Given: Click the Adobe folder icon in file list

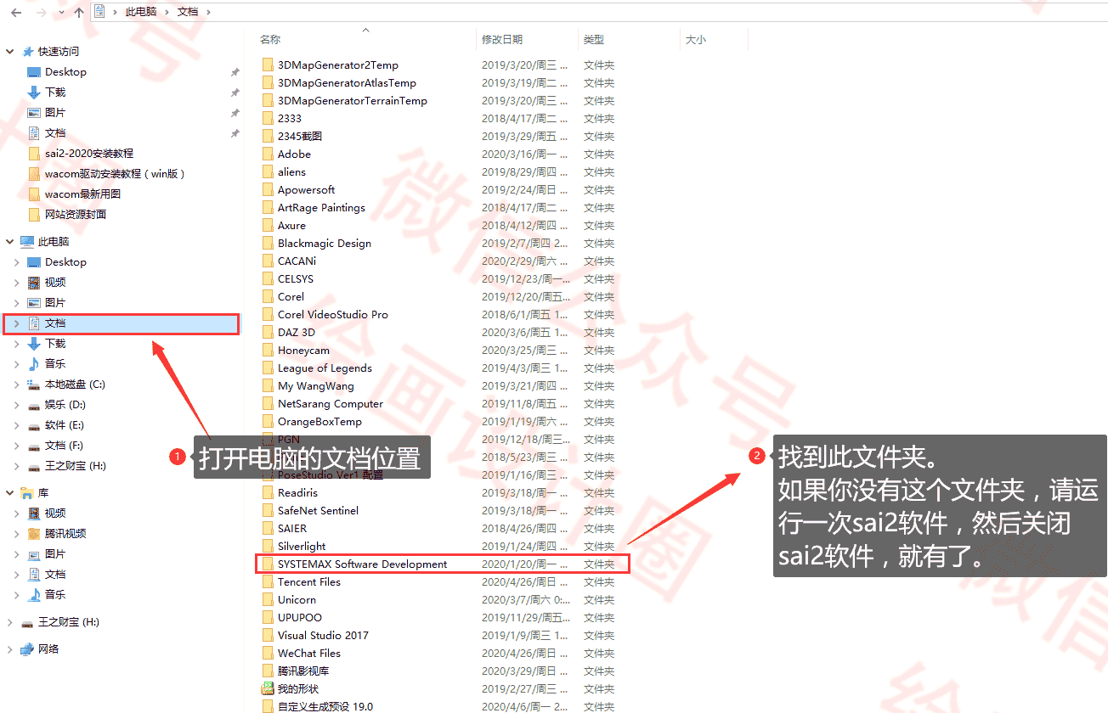Looking at the screenshot, I should 268,154.
